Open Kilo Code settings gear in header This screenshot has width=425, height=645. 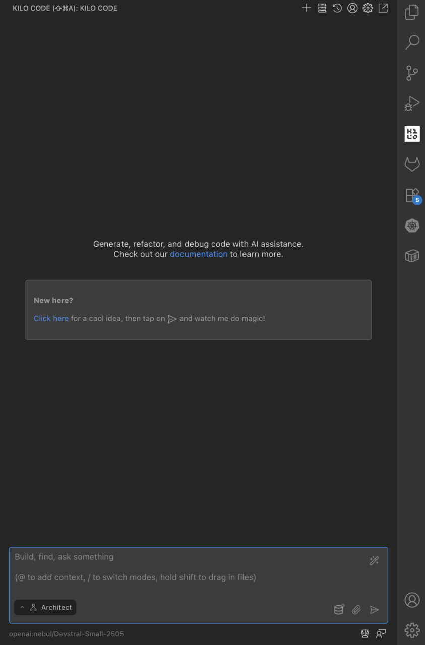point(368,8)
